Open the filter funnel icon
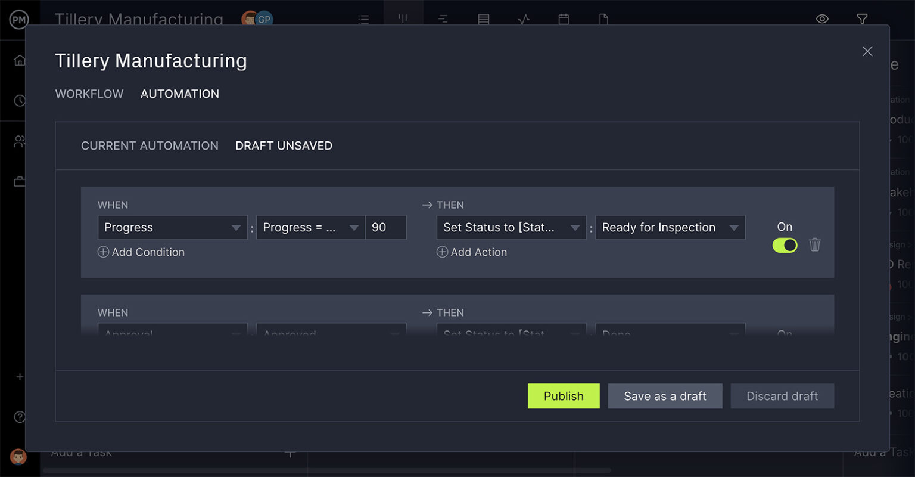915x477 pixels. click(x=861, y=19)
